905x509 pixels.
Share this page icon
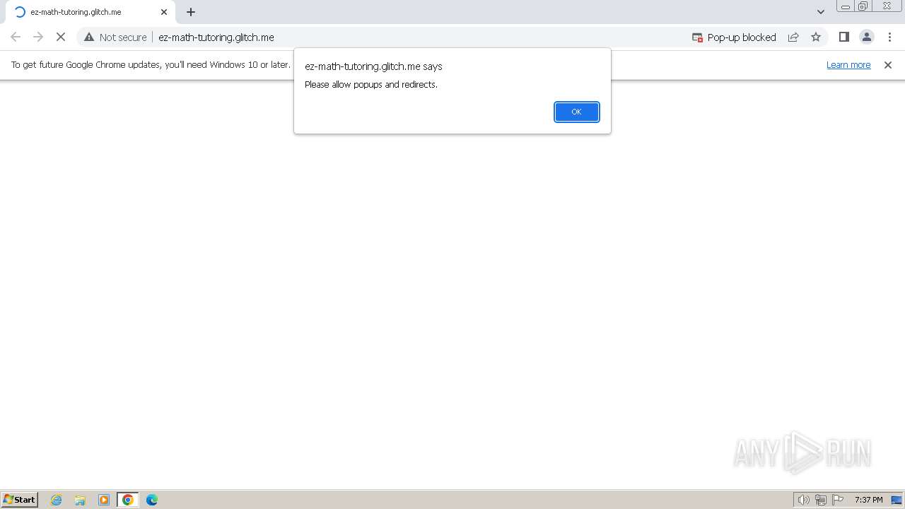coord(793,37)
